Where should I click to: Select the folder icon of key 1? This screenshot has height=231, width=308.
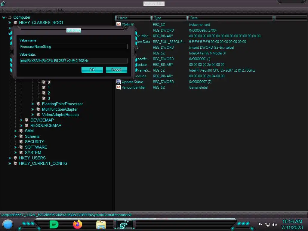click(x=44, y=88)
